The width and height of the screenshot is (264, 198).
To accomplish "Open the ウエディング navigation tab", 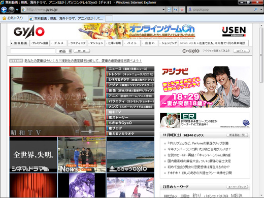I will point(77,43).
